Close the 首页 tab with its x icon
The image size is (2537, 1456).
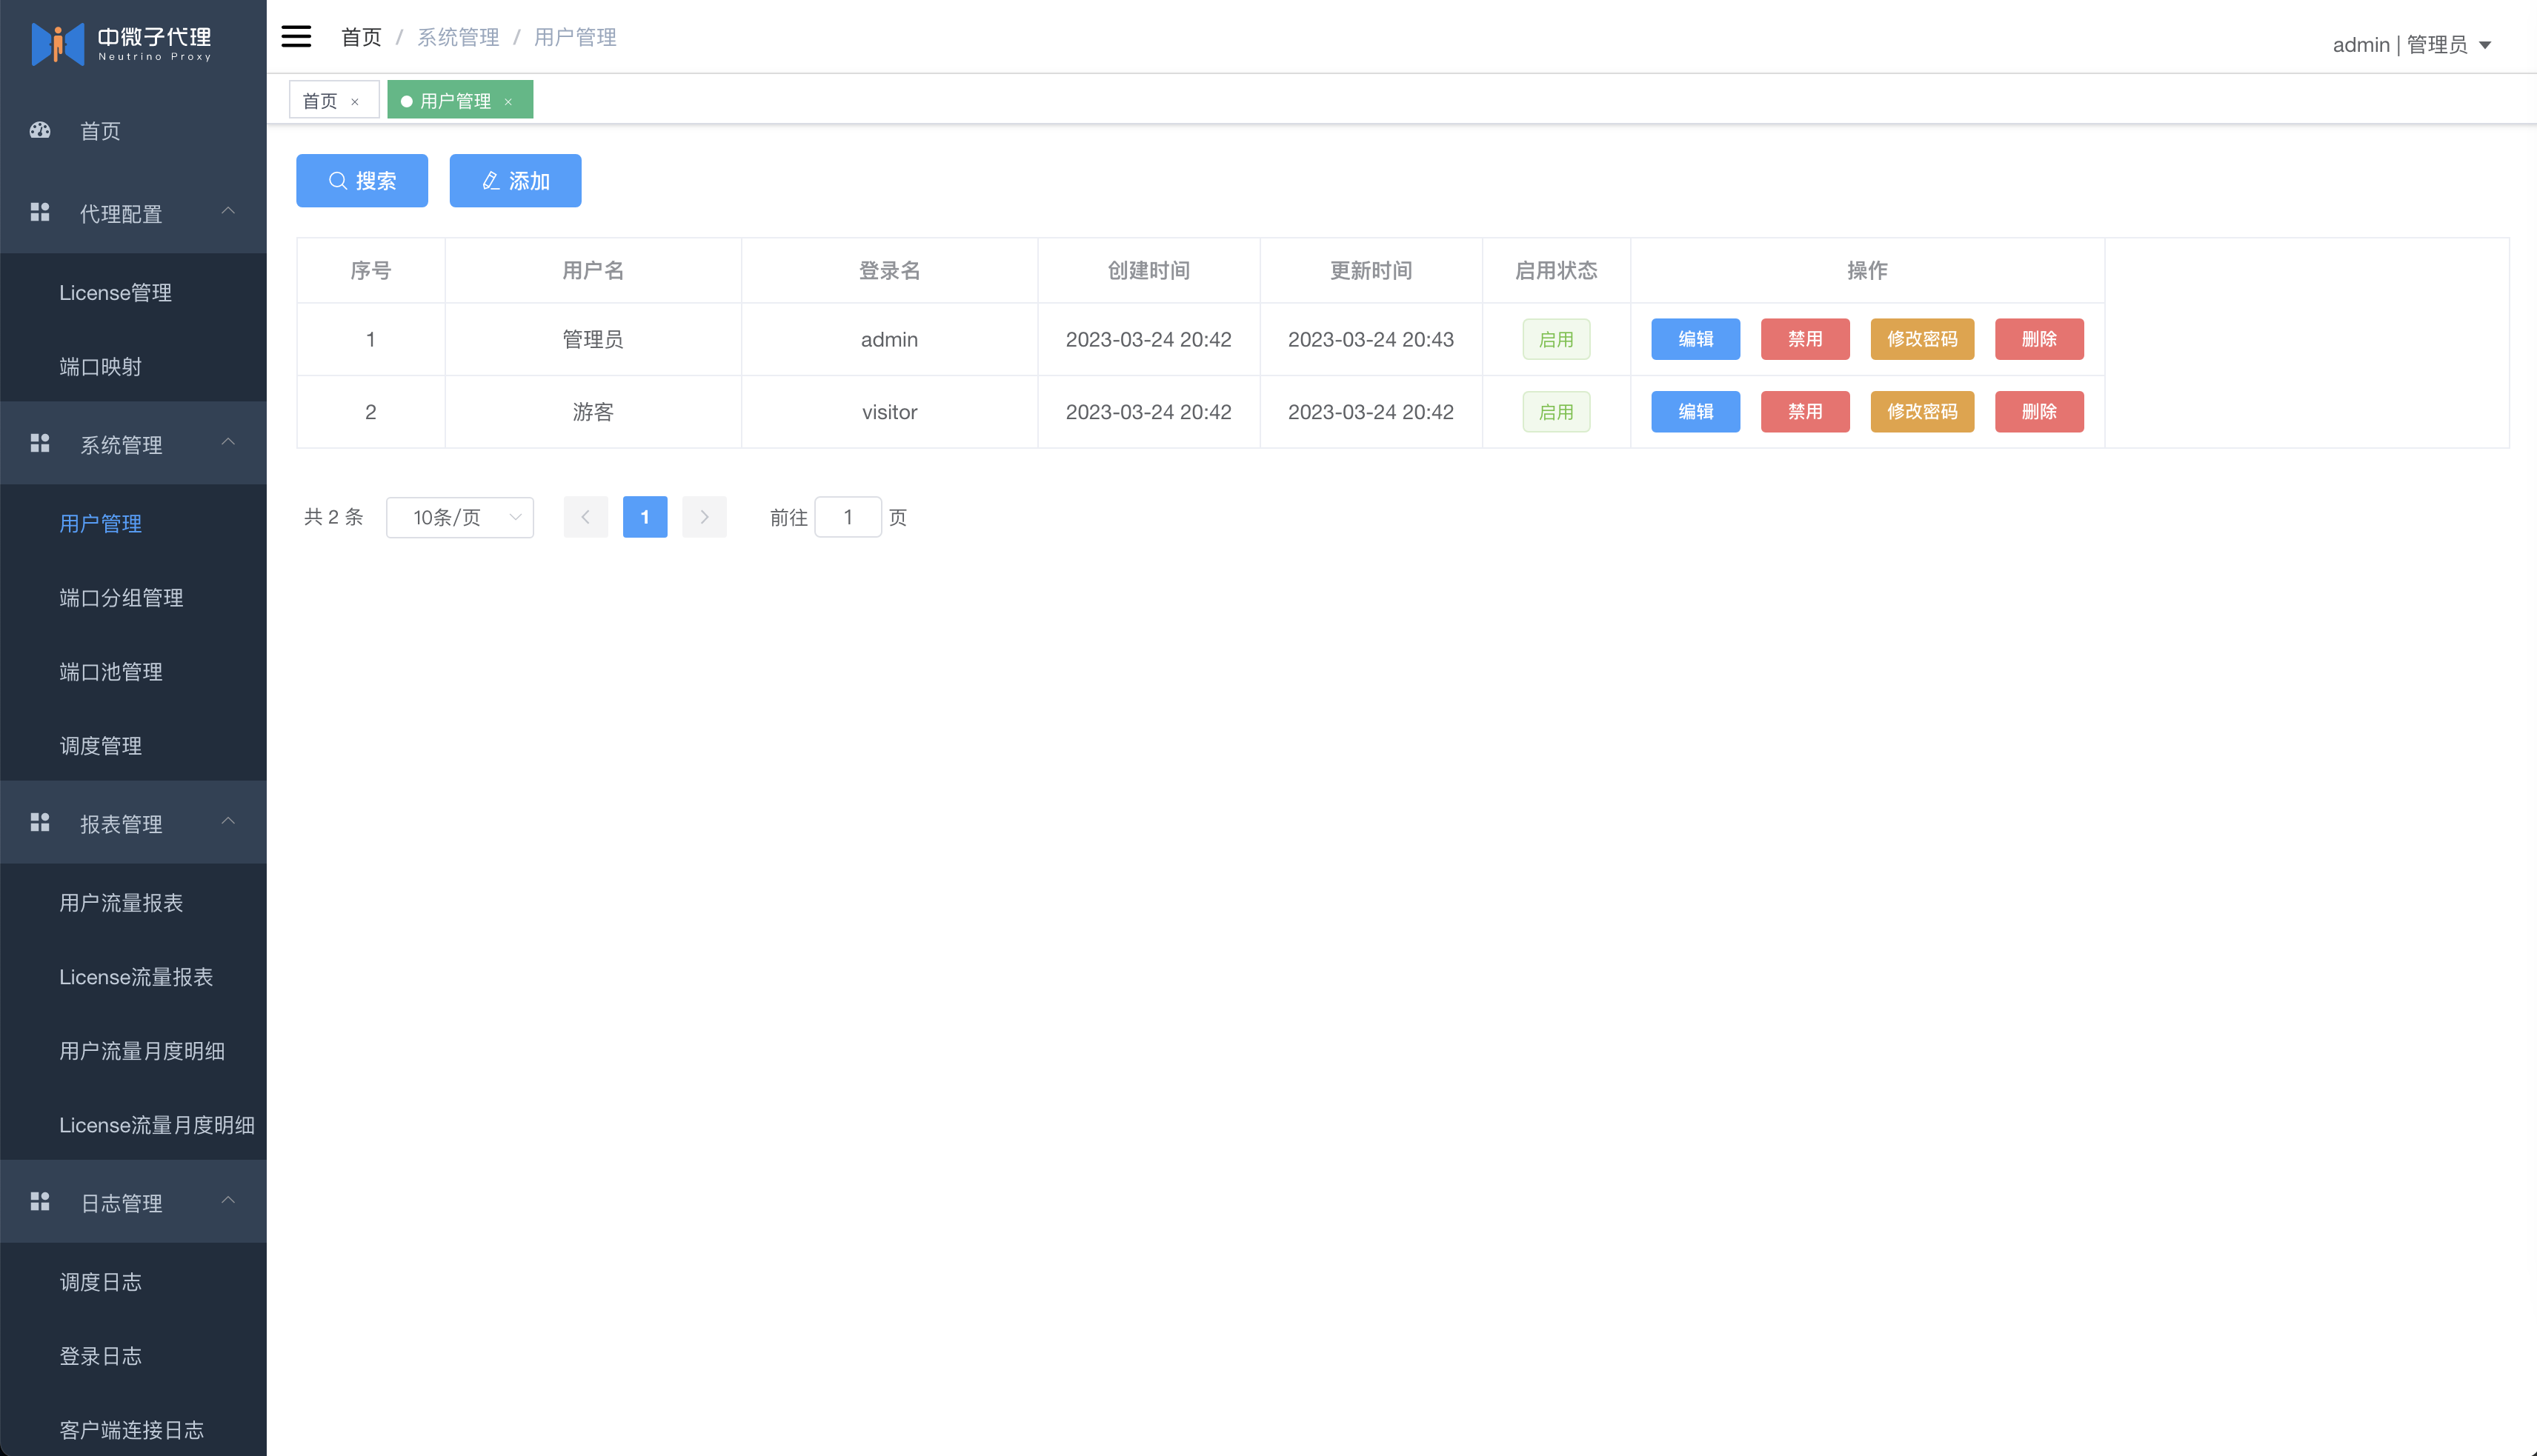tap(355, 102)
